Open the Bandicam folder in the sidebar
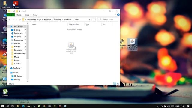This screenshot has width=192, height=108. (18, 50)
